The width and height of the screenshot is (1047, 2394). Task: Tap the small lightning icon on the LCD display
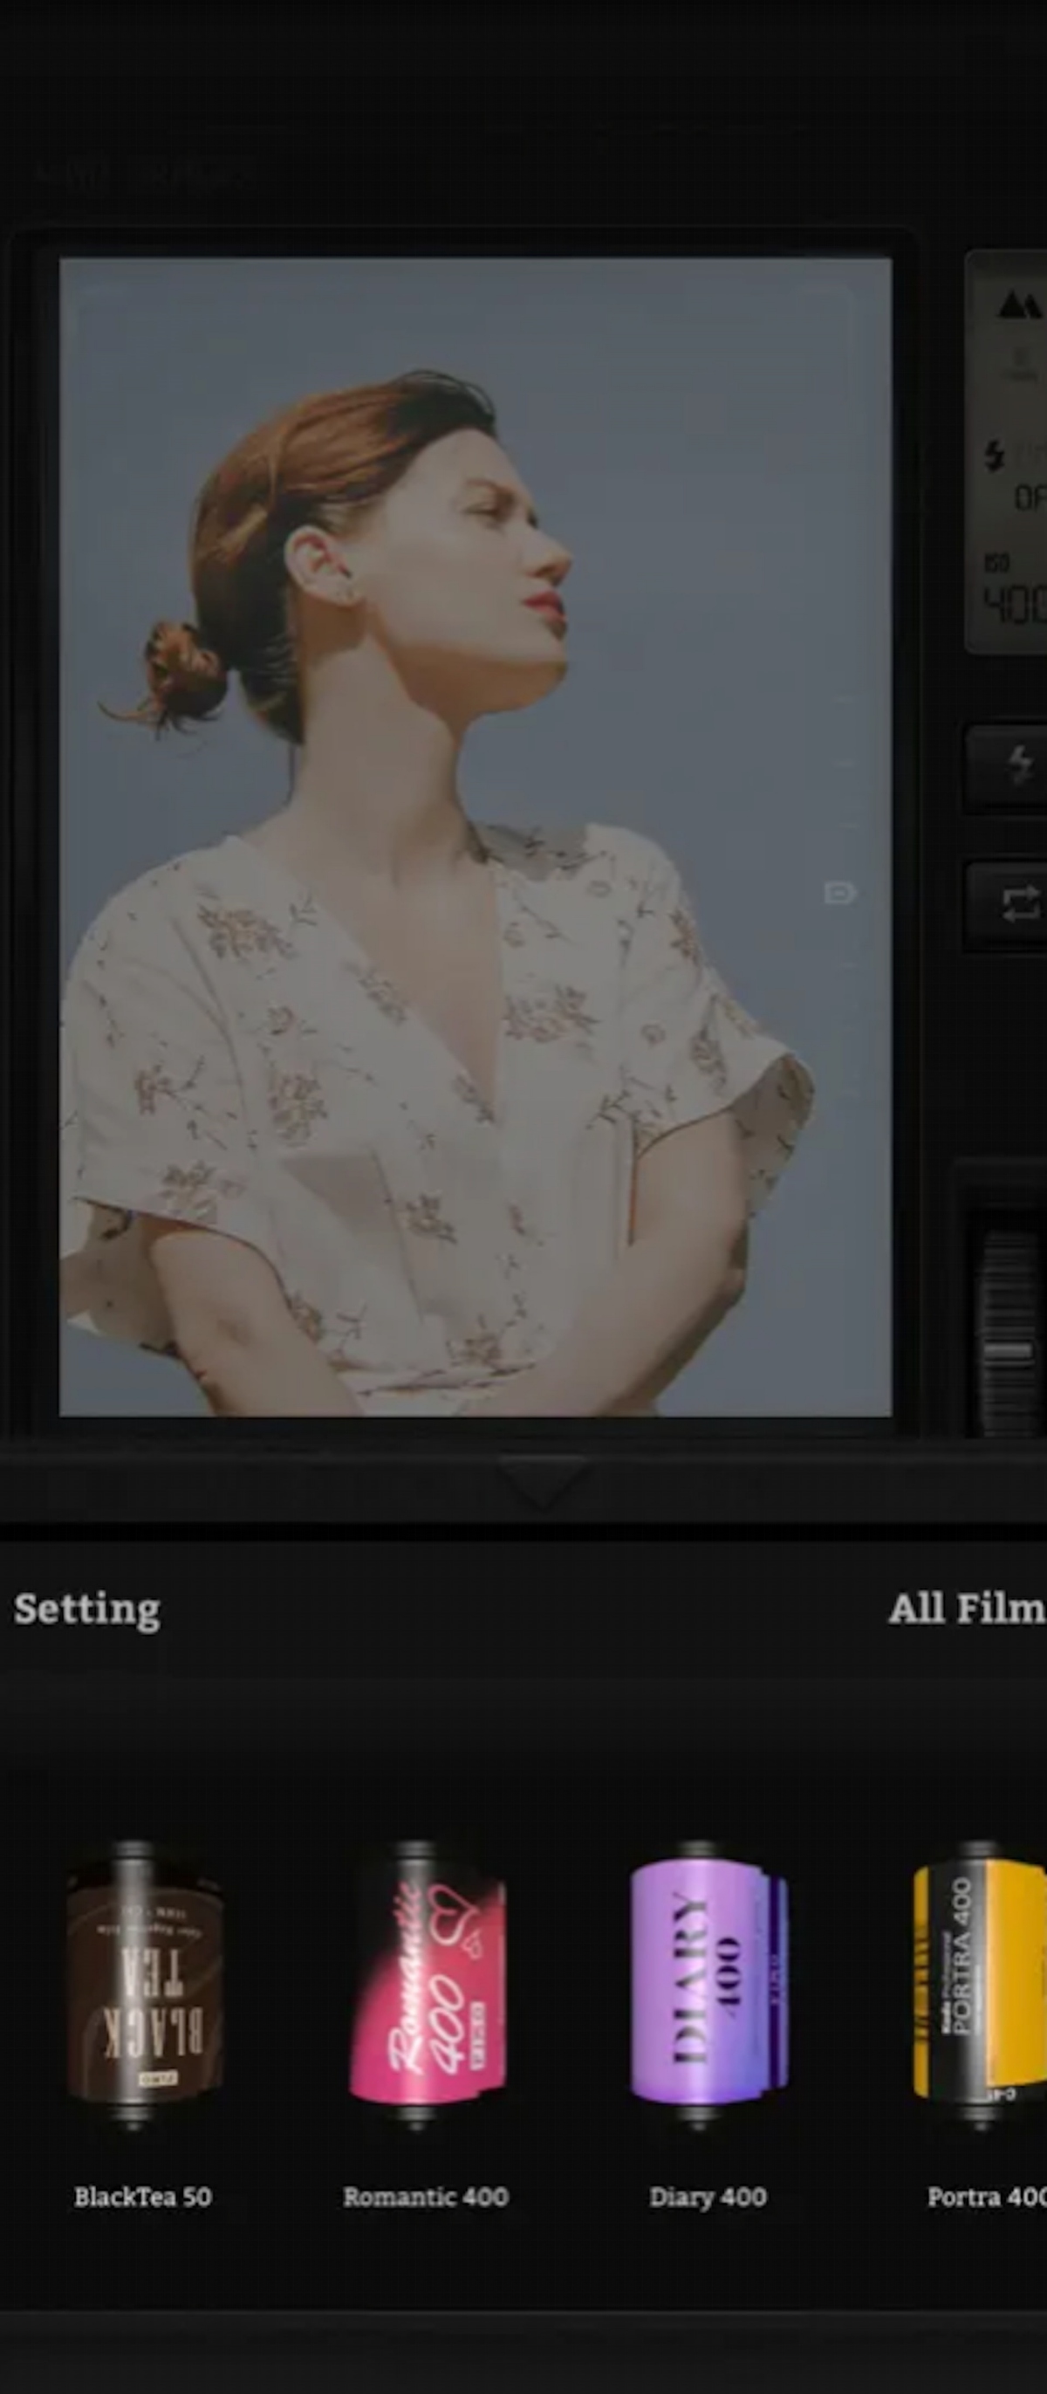pyautogui.click(x=994, y=456)
